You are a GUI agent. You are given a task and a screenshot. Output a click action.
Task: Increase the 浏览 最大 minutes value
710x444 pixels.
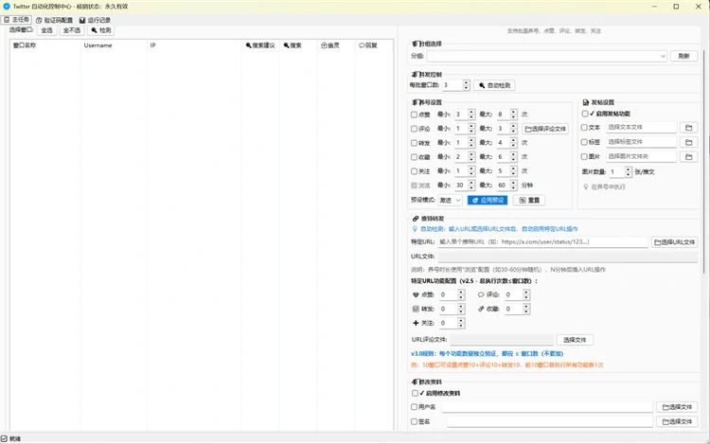[x=513, y=183]
